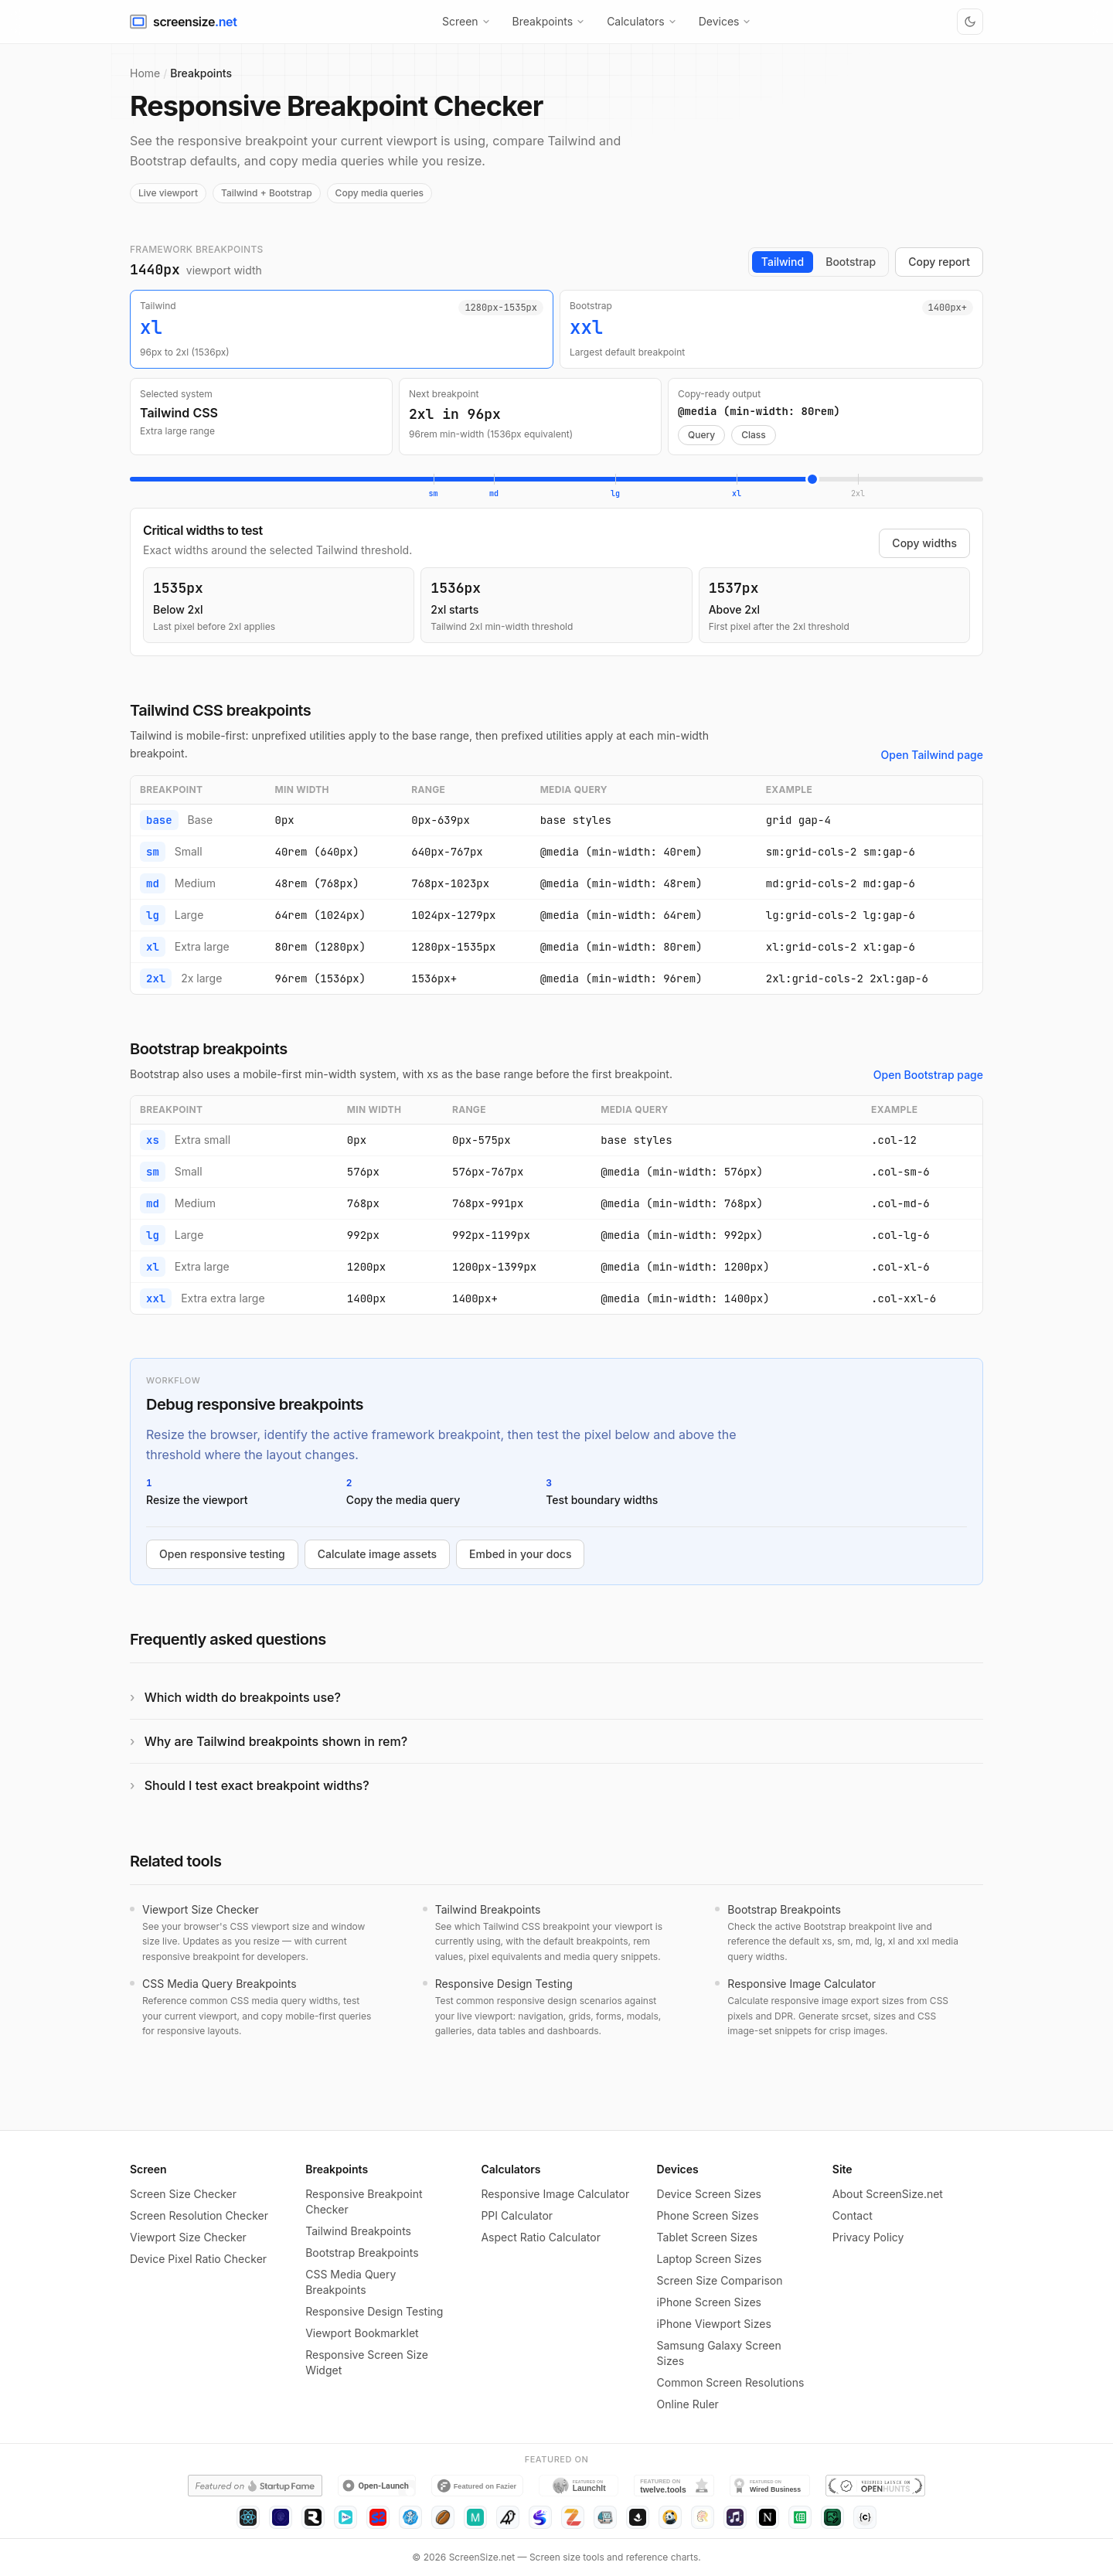
Task: Switch framework toggle to Bootstrap
Action: pos(850,262)
